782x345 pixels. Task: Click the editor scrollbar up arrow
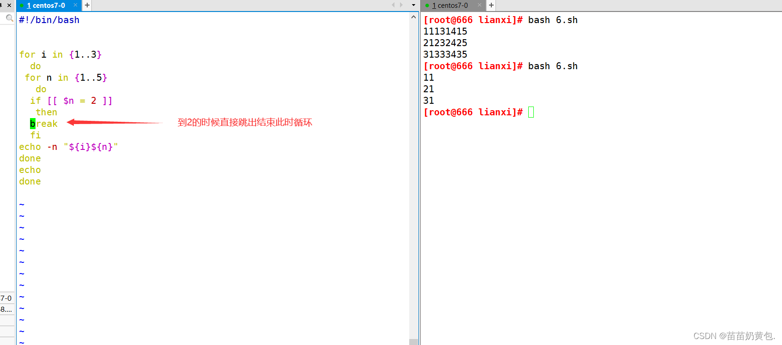click(x=413, y=17)
